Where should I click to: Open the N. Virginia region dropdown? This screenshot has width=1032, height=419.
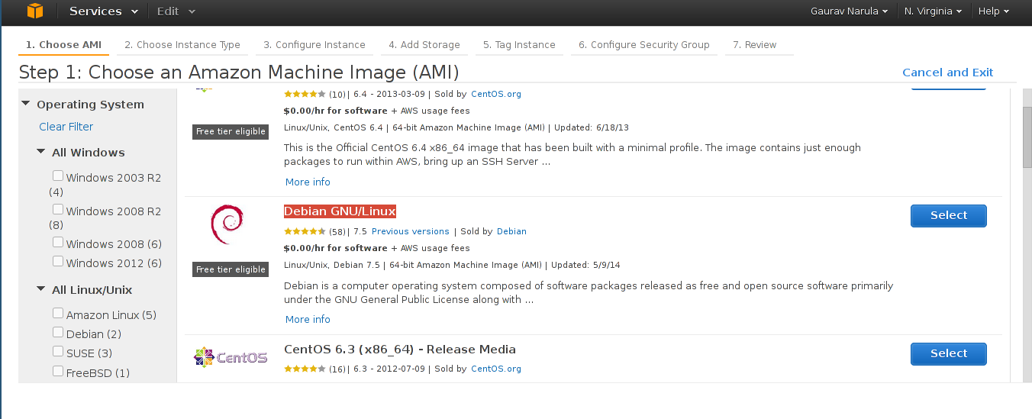(932, 11)
